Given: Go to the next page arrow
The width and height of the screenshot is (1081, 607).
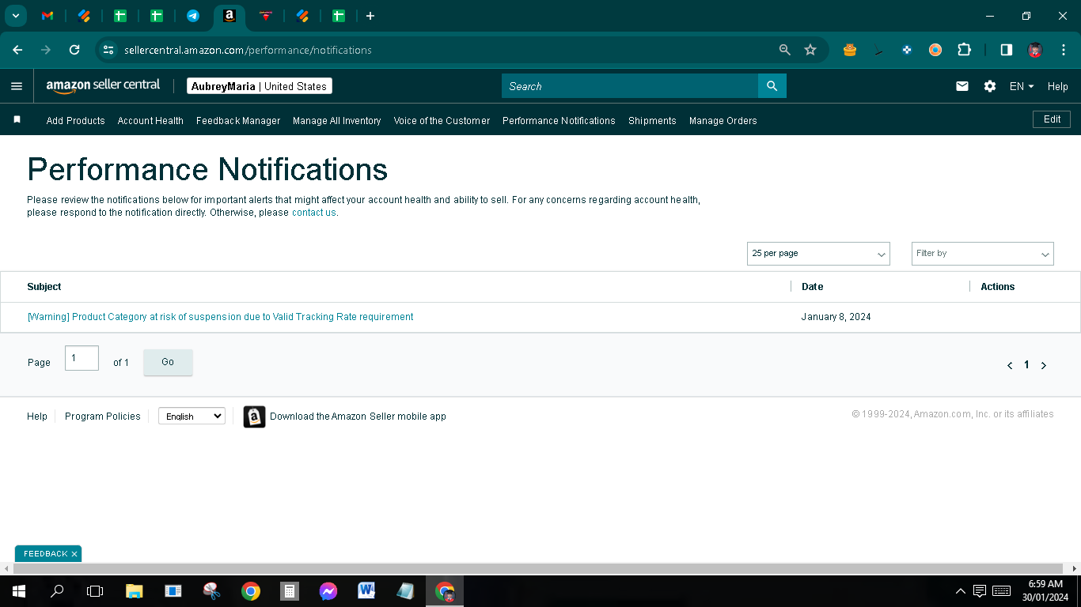Looking at the screenshot, I should [1044, 365].
